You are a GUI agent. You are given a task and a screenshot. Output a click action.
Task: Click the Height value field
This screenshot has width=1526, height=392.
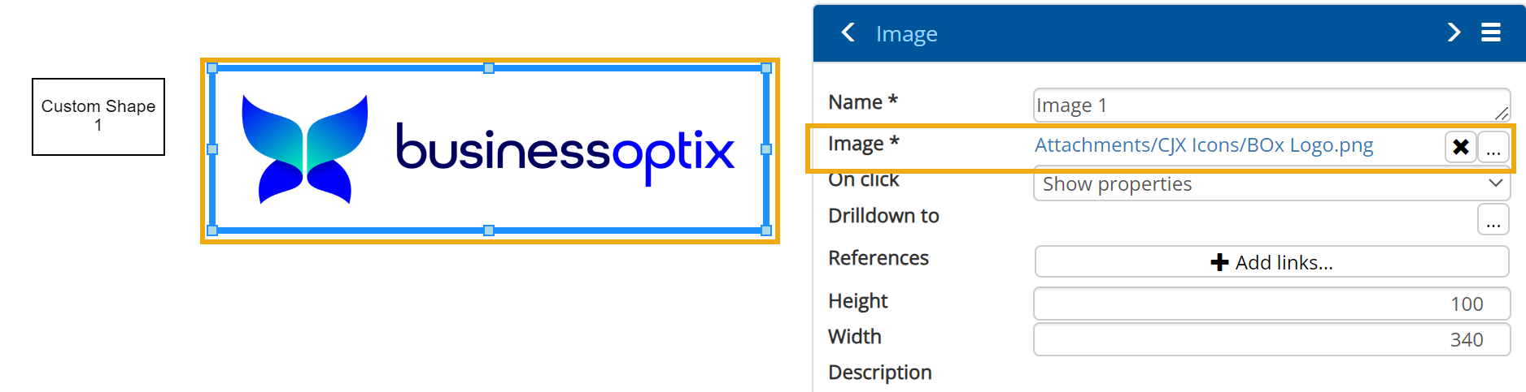1271,304
